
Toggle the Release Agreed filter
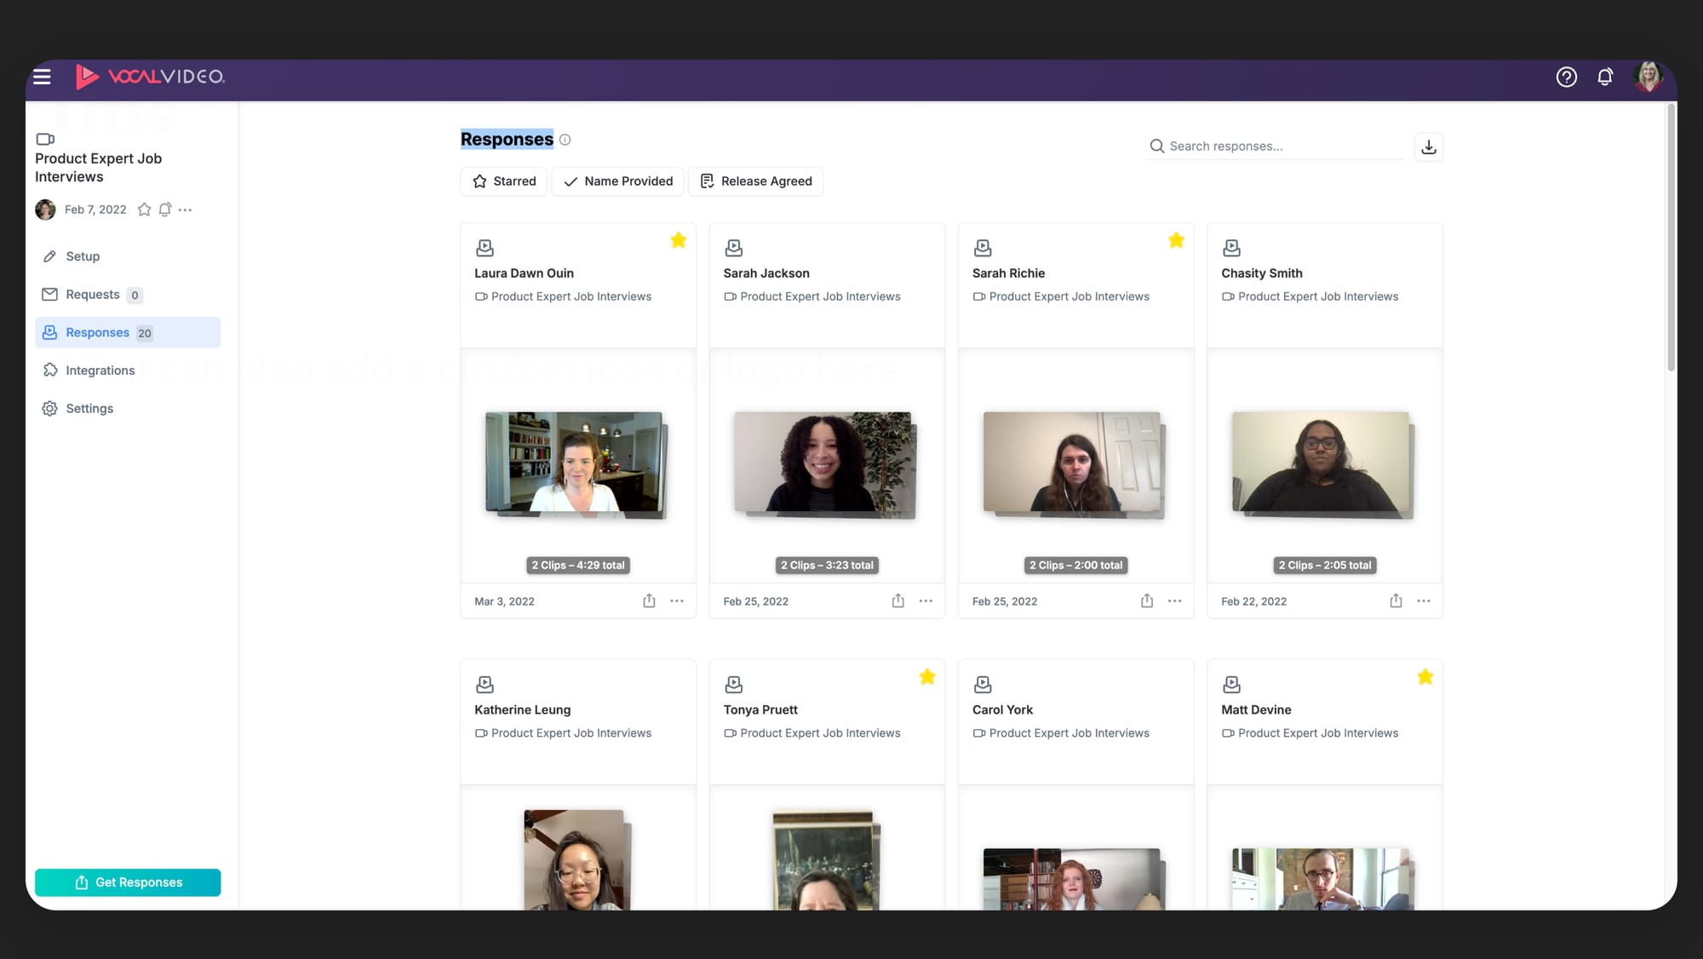755,181
